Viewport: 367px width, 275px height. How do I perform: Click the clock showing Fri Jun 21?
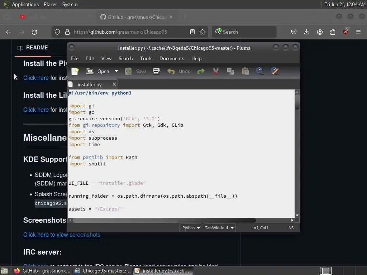344,4
